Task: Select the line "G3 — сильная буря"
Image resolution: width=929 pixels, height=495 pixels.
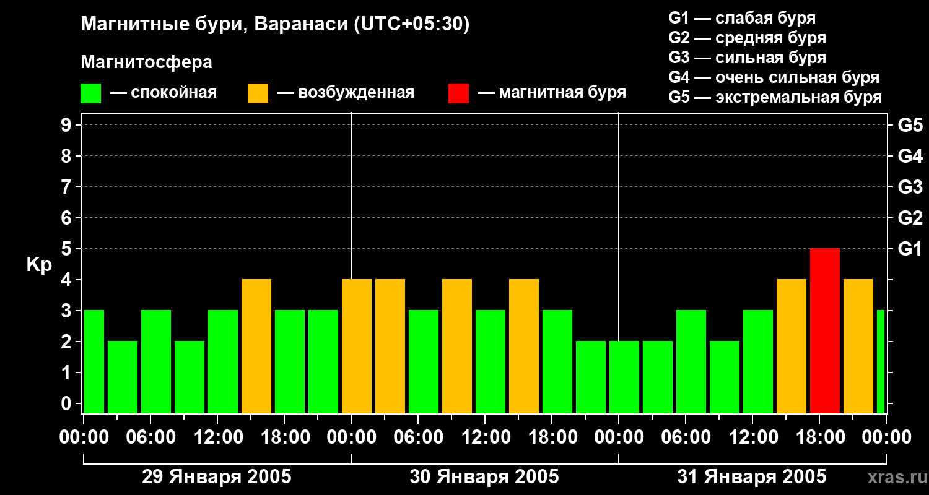Action: [747, 58]
